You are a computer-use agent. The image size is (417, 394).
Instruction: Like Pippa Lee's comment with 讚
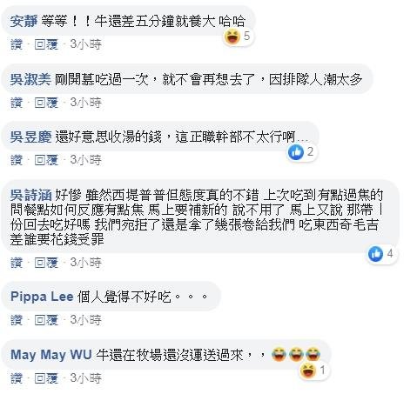pyautogui.click(x=17, y=320)
